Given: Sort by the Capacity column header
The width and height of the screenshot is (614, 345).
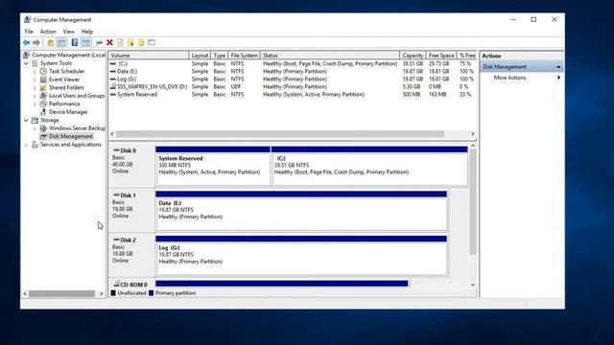Looking at the screenshot, I should click(x=413, y=56).
